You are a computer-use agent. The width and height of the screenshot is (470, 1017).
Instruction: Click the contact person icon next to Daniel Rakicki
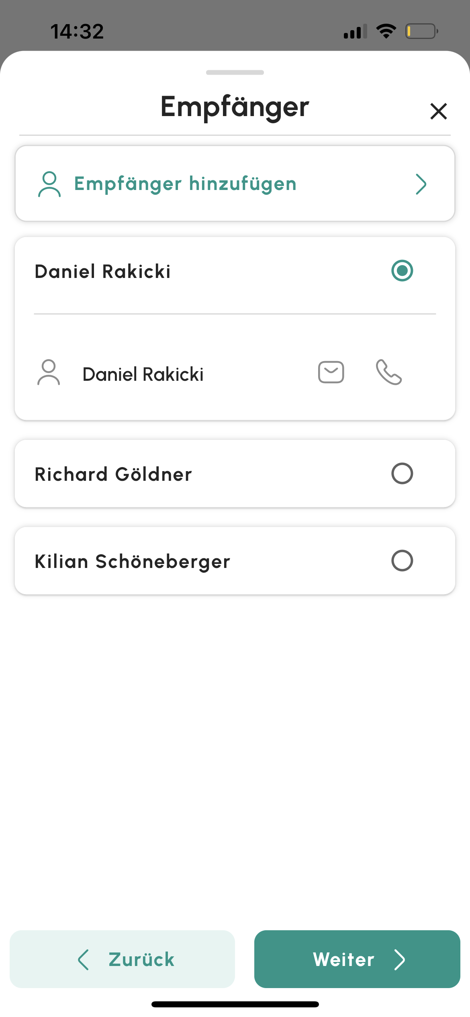(49, 372)
